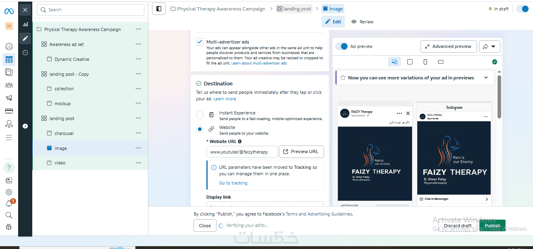533x249 pixels.
Task: Open the news page icon in sidebar
Action: 9,181
